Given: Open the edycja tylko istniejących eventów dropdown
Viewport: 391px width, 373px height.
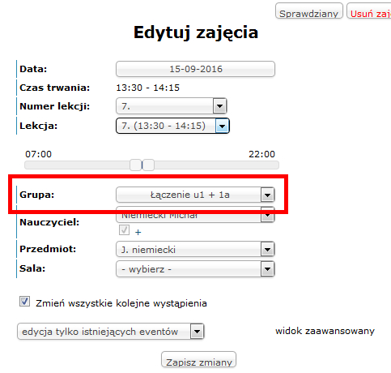Looking at the screenshot, I should pos(111,331).
